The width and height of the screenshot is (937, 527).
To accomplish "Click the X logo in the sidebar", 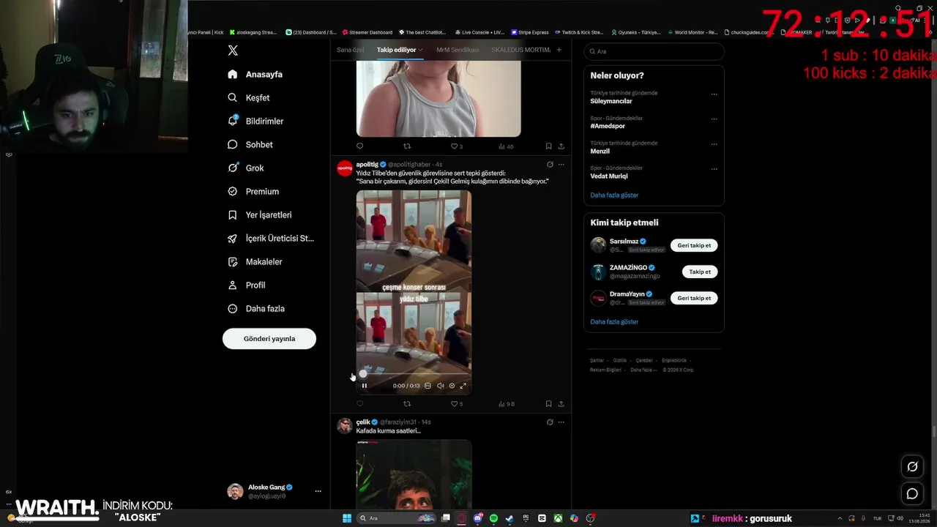I will (233, 51).
